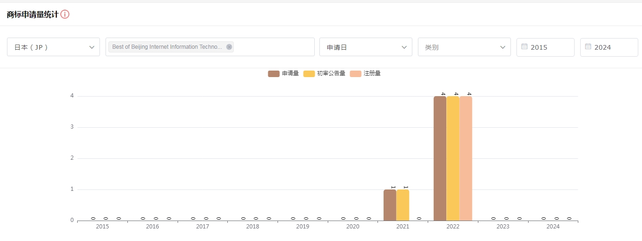This screenshot has height=241, width=642.
Task: Open the info icon beside 商标申请量统计
Action: coord(65,14)
